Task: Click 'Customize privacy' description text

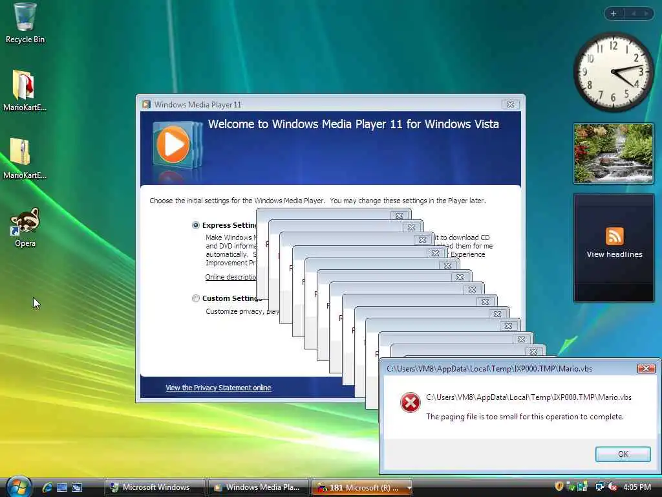Action: pyautogui.click(x=242, y=311)
